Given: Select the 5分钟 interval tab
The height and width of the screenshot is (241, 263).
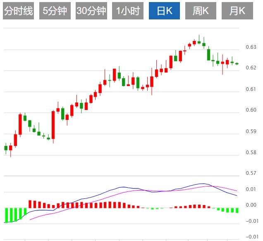Looking at the screenshot, I should [55, 11].
